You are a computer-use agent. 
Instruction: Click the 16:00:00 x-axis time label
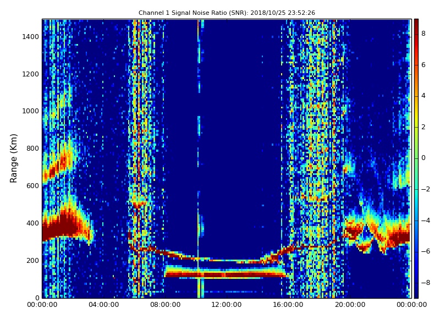pos(288,305)
